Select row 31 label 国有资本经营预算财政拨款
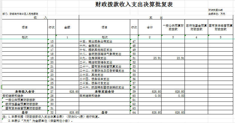Image resolution: width=235 pixels, height=123 pixels. point(25,108)
